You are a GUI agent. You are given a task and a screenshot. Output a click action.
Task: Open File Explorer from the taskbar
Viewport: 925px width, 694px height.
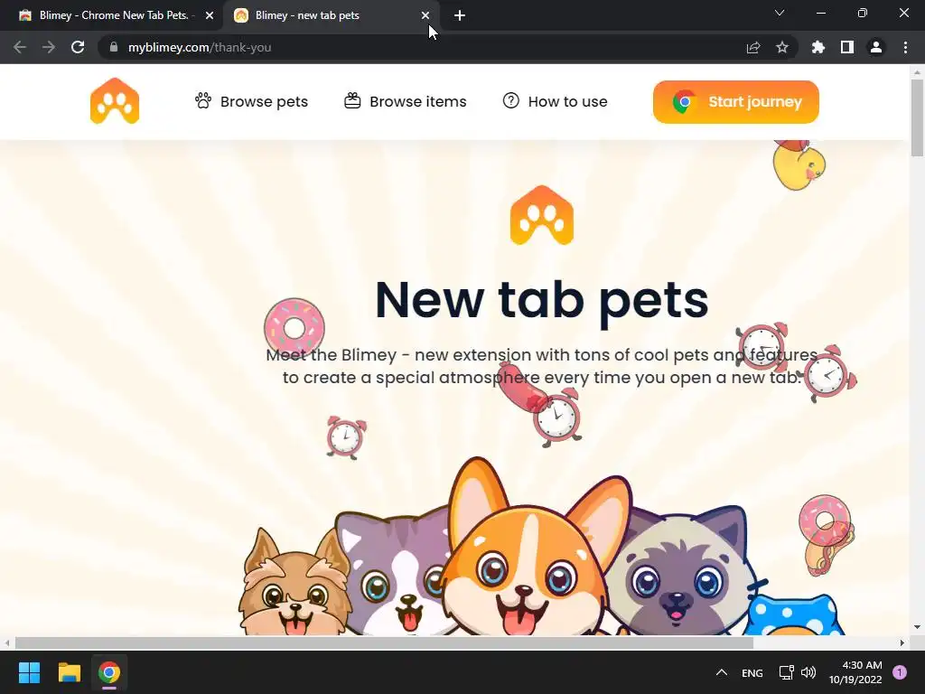pos(69,672)
